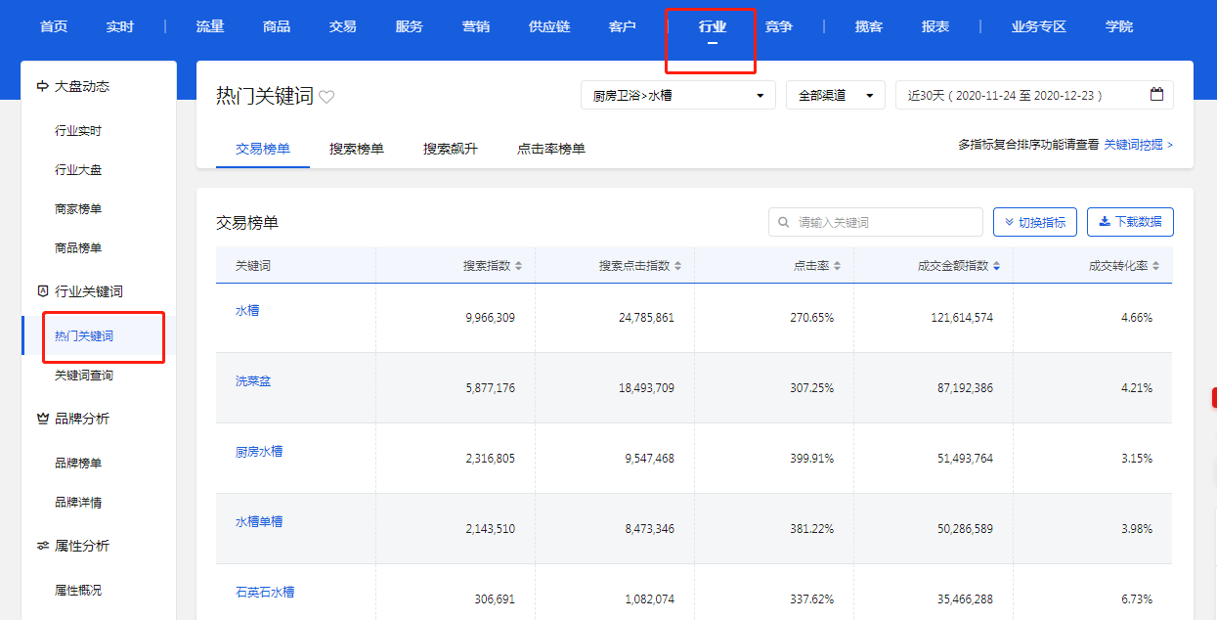This screenshot has height=620, width=1217.
Task: Open the 全部渠道 channel dropdown
Action: pos(835,95)
